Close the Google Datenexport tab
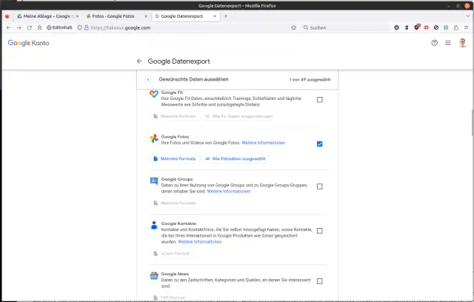The width and height of the screenshot is (474, 302). [215, 16]
